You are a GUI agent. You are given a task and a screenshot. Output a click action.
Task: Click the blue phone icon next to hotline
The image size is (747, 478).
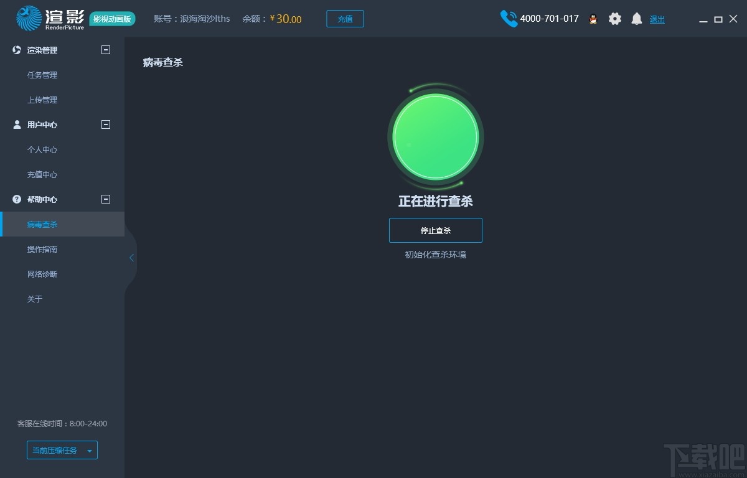coord(509,19)
